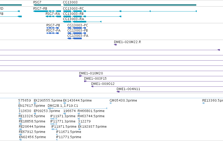Image resolution: width=223 pixels, height=141 pixels.
Task: Select the IP11971.3prime EST label
Action: [63, 116]
